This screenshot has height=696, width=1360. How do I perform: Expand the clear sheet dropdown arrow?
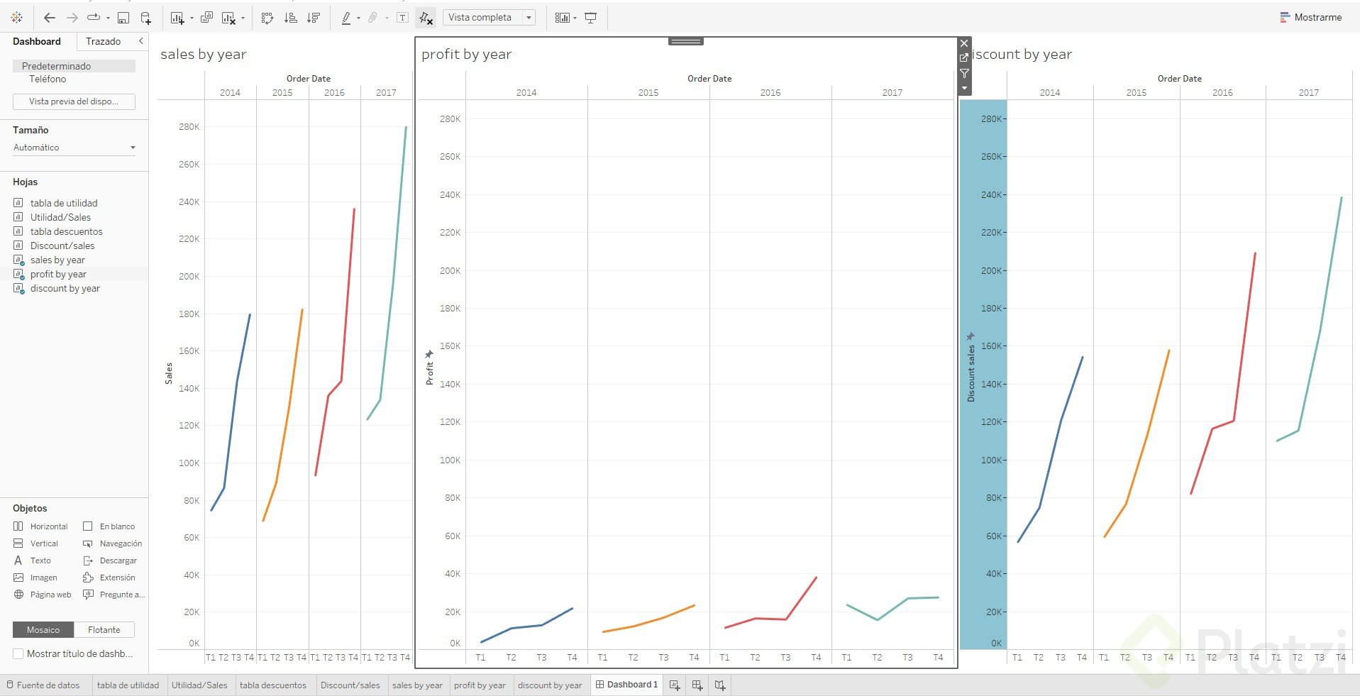click(x=243, y=18)
